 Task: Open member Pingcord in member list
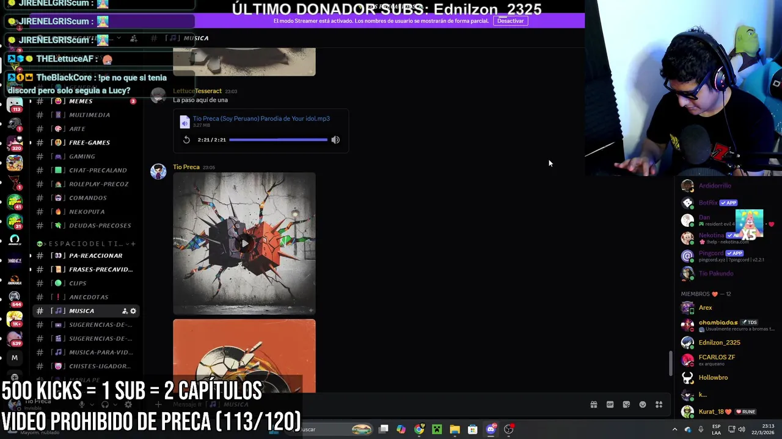click(727, 255)
